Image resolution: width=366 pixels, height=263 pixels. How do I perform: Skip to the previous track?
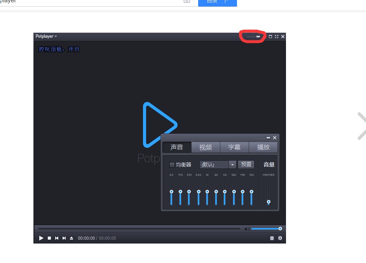tap(57, 238)
